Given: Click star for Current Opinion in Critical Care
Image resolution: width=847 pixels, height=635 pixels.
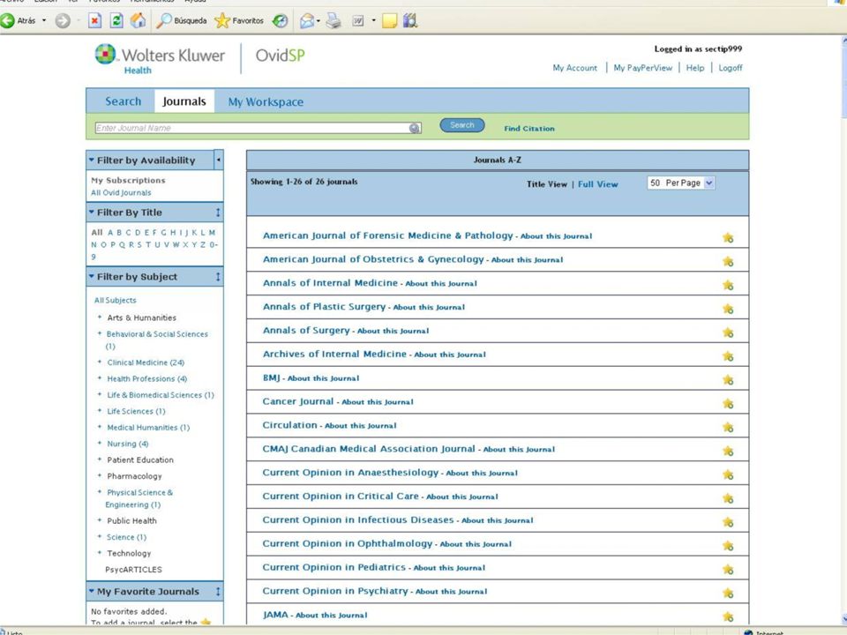Looking at the screenshot, I should 728,498.
